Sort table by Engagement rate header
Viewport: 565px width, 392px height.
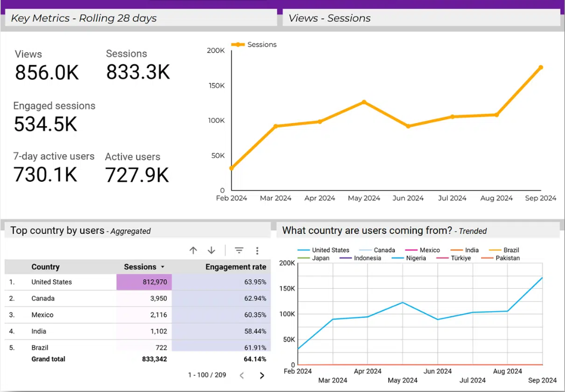click(235, 267)
